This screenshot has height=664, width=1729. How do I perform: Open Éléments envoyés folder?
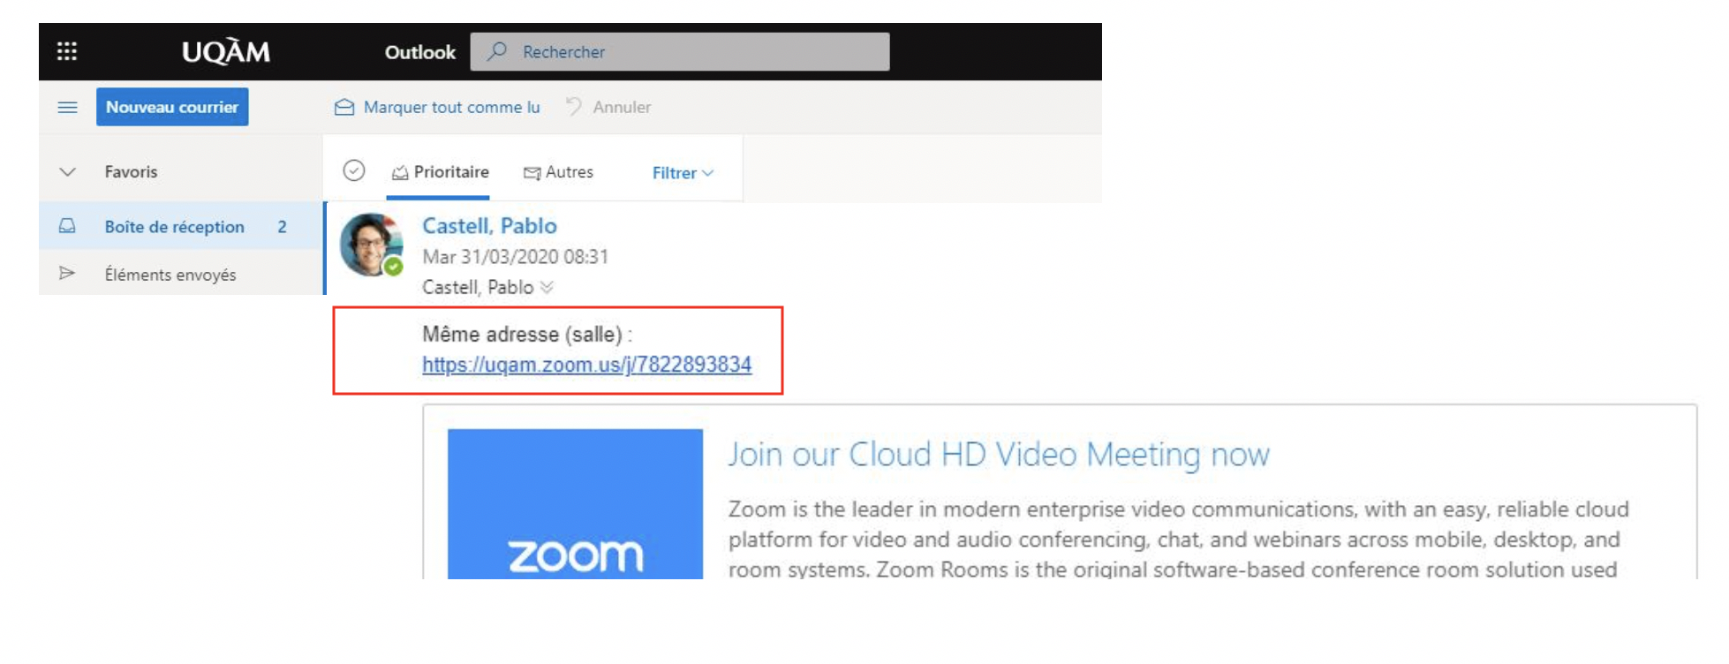[x=181, y=274]
